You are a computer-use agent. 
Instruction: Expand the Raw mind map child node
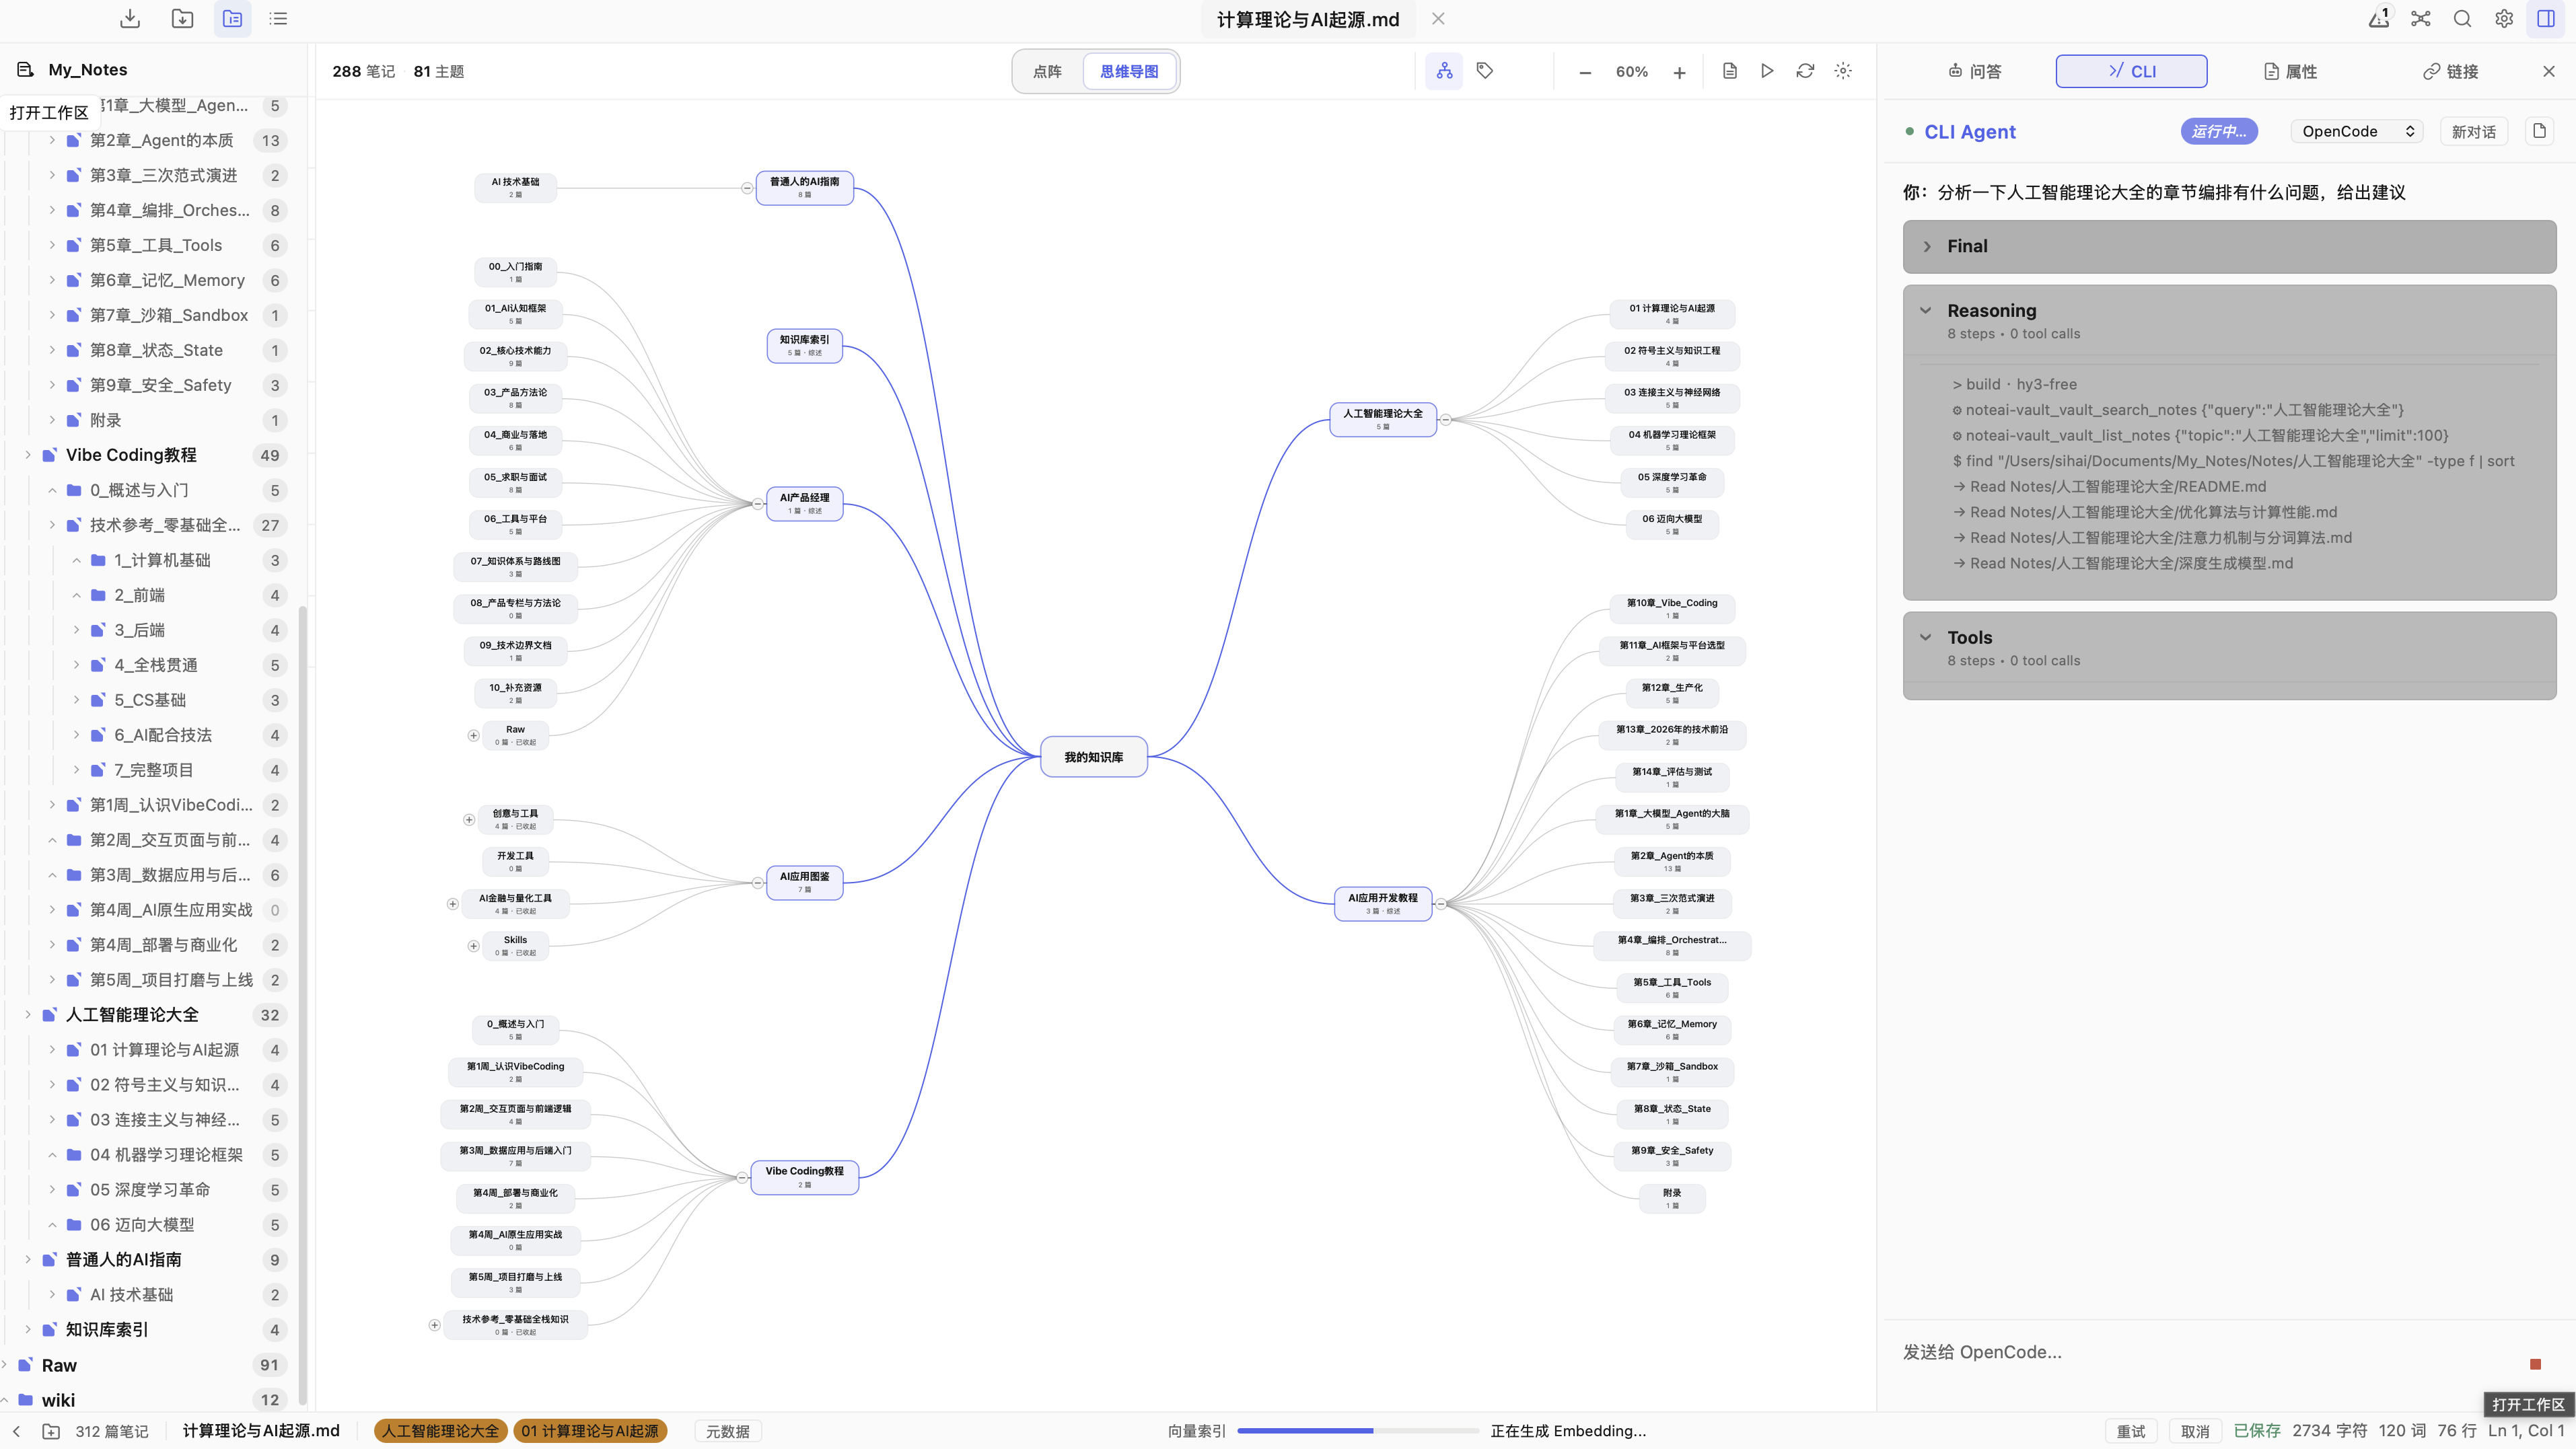pyautogui.click(x=474, y=735)
